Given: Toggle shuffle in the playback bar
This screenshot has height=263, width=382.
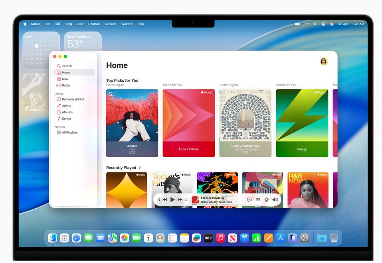Looking at the screenshot, I should coord(158,200).
